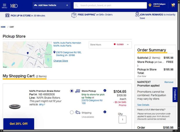Click into the product search field
The height and width of the screenshot is (132, 180).
pos(110,5)
